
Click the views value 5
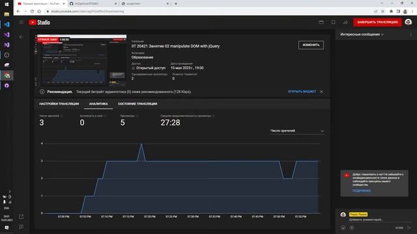coord(122,123)
